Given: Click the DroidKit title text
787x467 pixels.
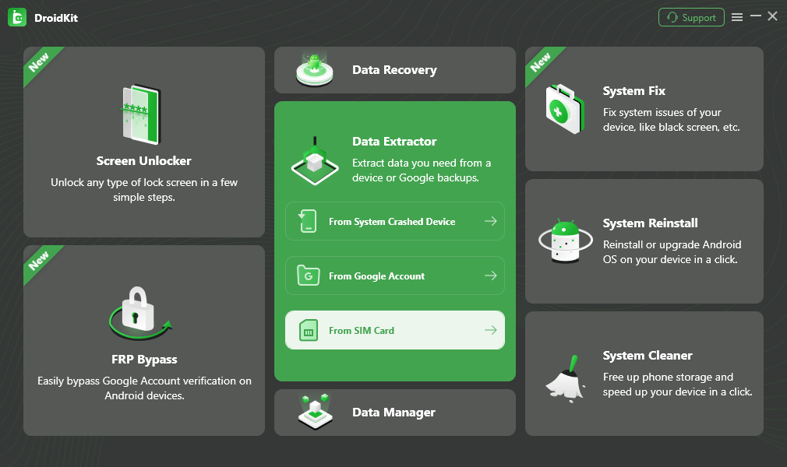Looking at the screenshot, I should pyautogui.click(x=56, y=18).
